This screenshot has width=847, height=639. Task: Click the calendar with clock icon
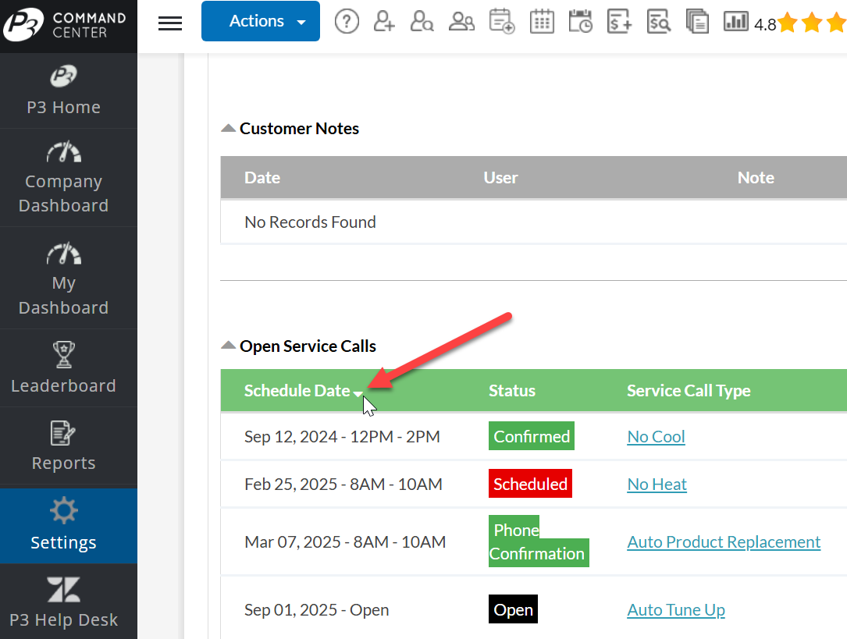coord(580,22)
